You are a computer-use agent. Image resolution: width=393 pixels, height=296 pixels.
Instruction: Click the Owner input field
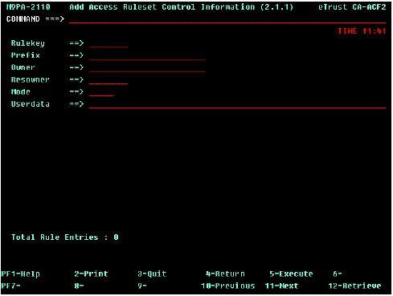click(147, 67)
